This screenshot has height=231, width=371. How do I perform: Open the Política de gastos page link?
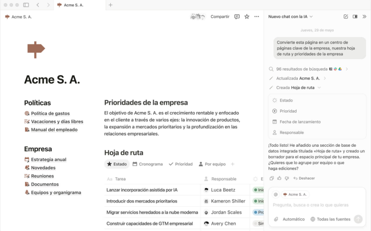coord(50,113)
